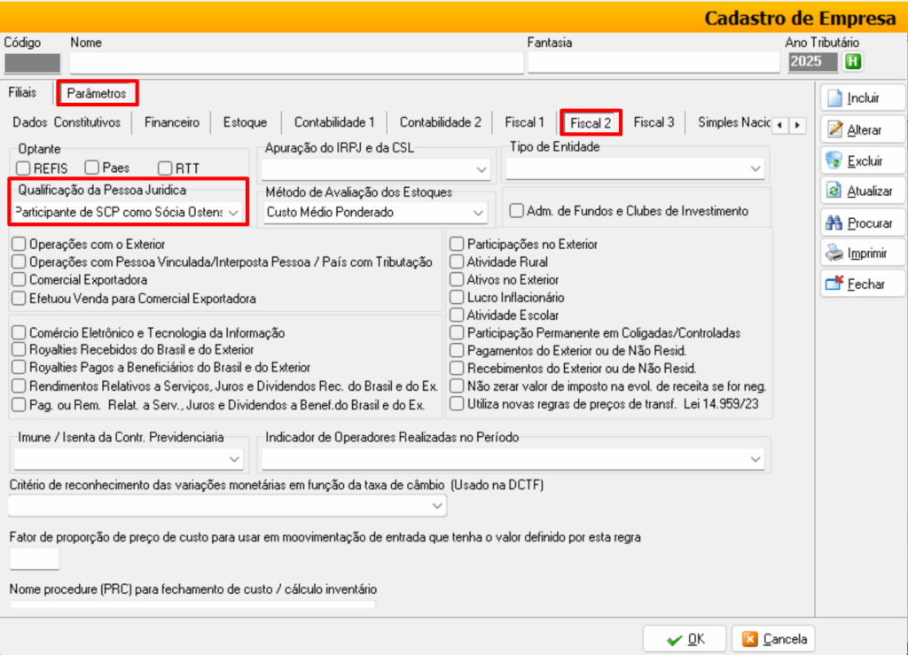Switch to the Fiscal 3 tab

(654, 122)
